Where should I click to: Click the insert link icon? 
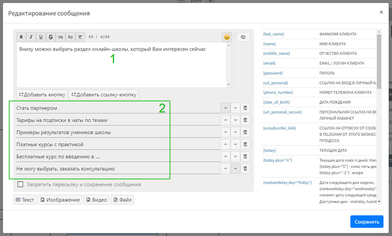tap(61, 37)
